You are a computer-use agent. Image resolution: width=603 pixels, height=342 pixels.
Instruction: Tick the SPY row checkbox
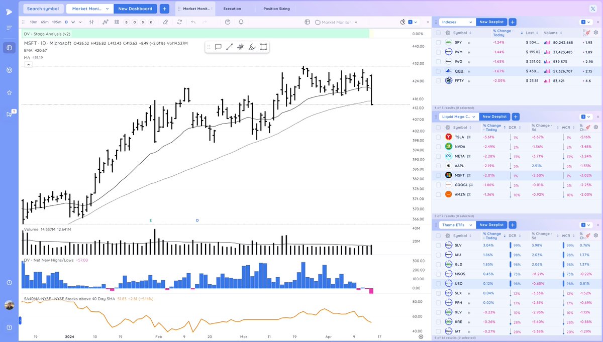(438, 42)
